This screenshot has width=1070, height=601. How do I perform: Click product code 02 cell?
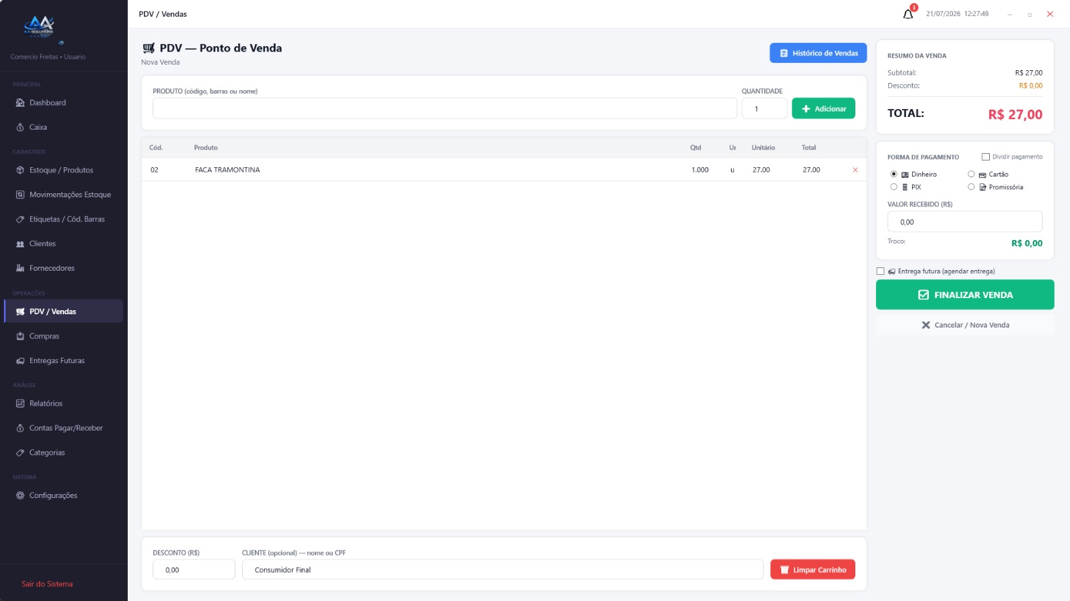[154, 170]
